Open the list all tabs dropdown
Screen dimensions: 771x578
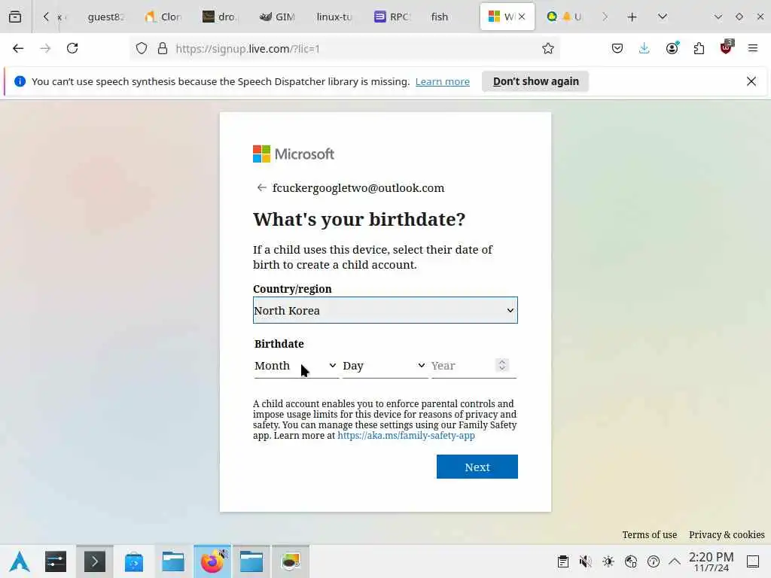click(x=663, y=17)
